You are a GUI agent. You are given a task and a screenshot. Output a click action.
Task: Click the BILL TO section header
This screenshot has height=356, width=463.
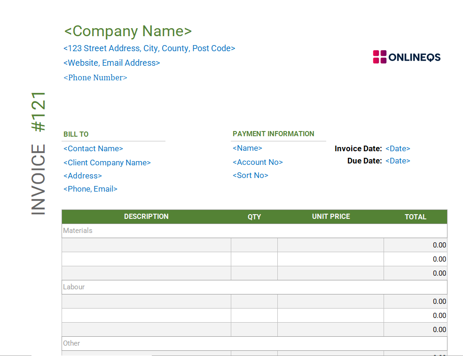[75, 134]
